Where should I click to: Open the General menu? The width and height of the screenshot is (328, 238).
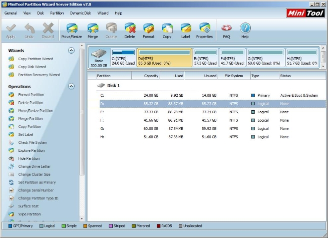click(x=11, y=13)
